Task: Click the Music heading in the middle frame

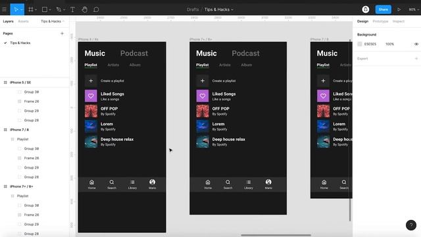Action: point(206,53)
